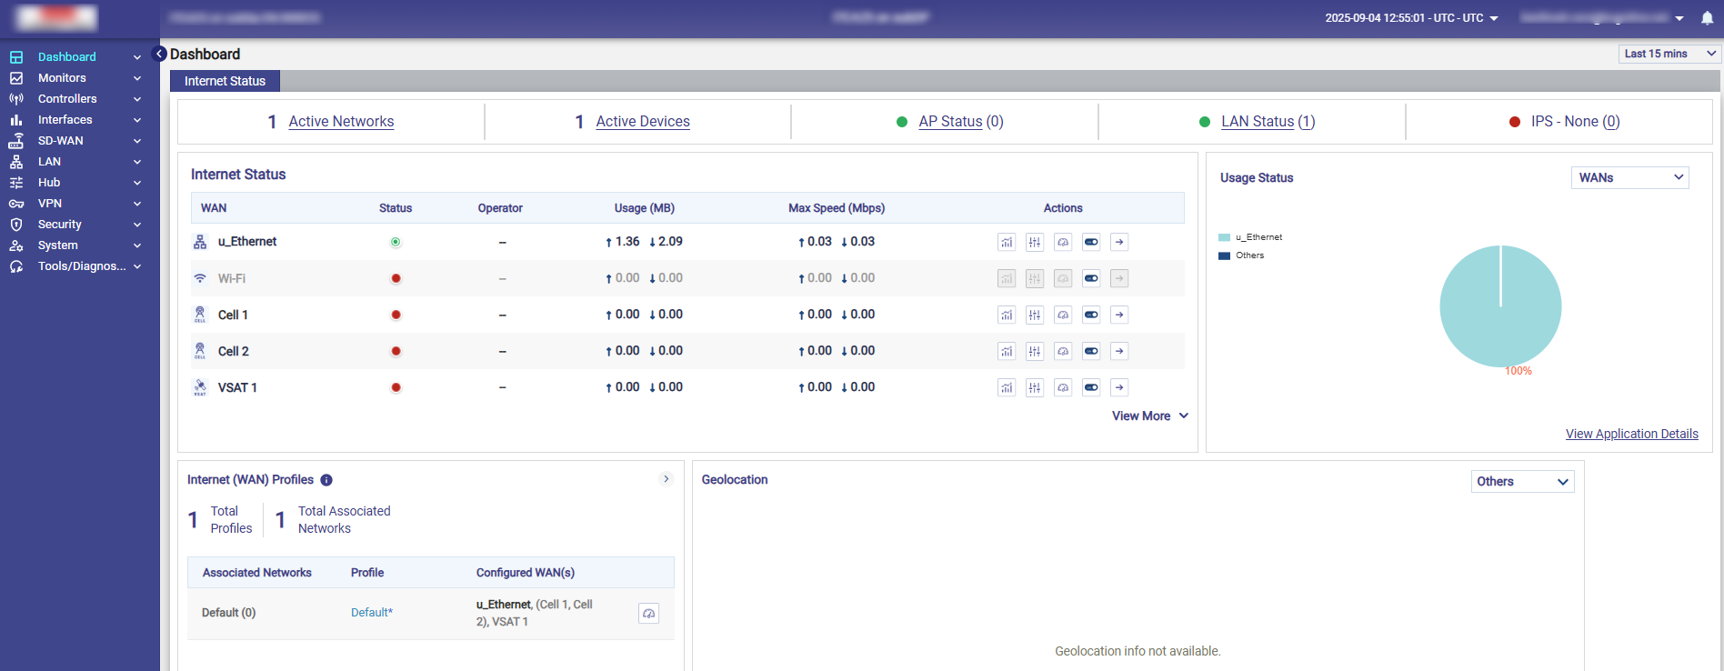This screenshot has height=671, width=1724.
Task: Click settings sliders icon for Cell 1
Action: pyautogui.click(x=1035, y=315)
